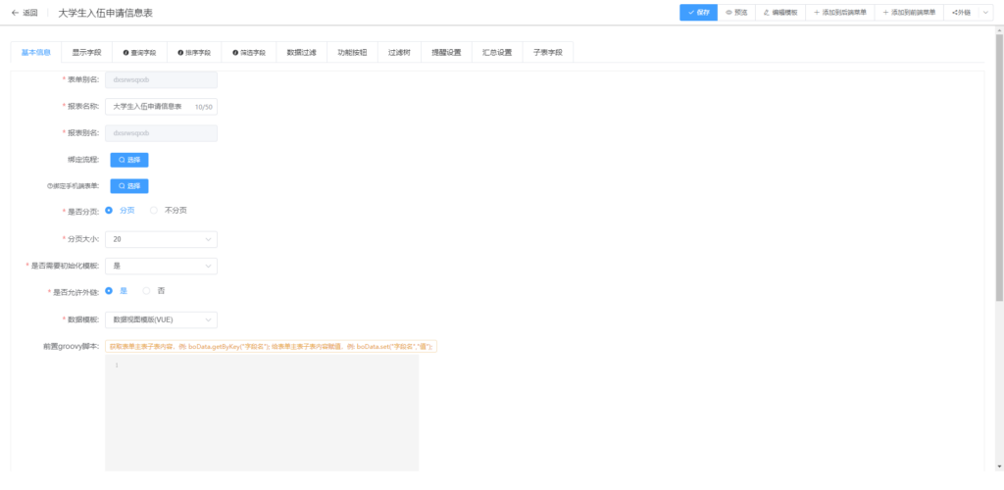Open the 功能按钮 tab
The image size is (1004, 490).
[352, 52]
